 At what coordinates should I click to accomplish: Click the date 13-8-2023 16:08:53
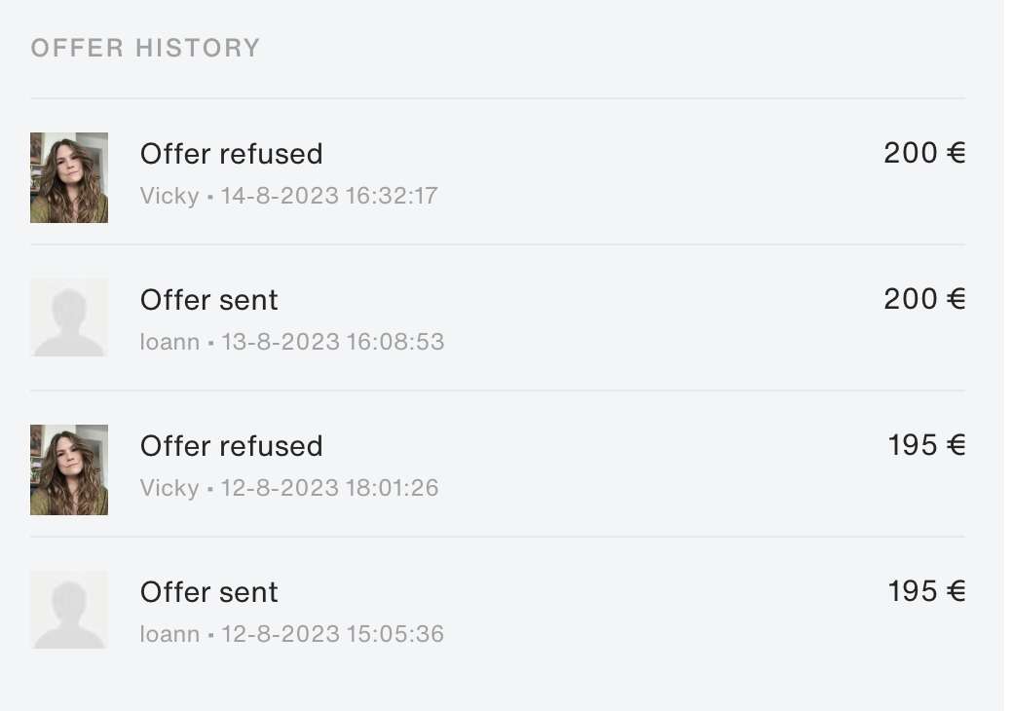tap(333, 342)
